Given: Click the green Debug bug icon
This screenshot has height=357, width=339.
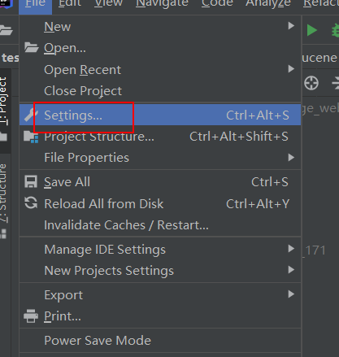Looking at the screenshot, I should pyautogui.click(x=336, y=30).
